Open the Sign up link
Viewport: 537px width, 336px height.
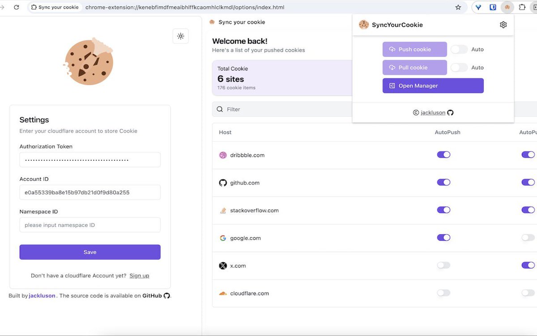[139, 276]
